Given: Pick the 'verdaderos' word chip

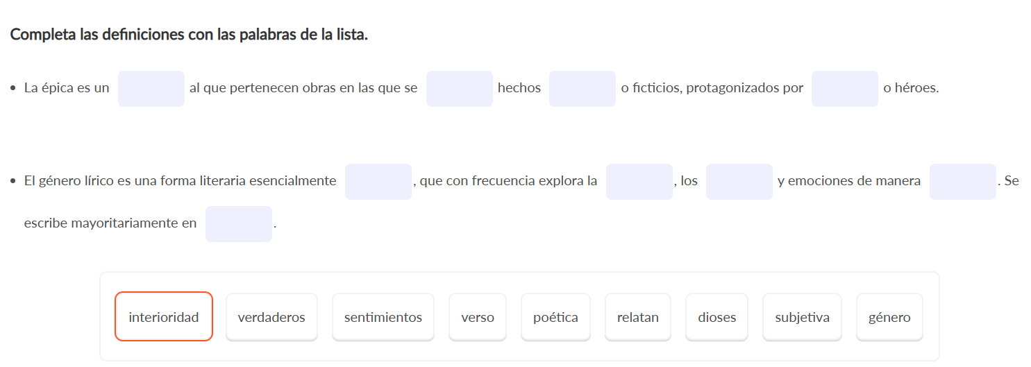Looking at the screenshot, I should tap(271, 317).
